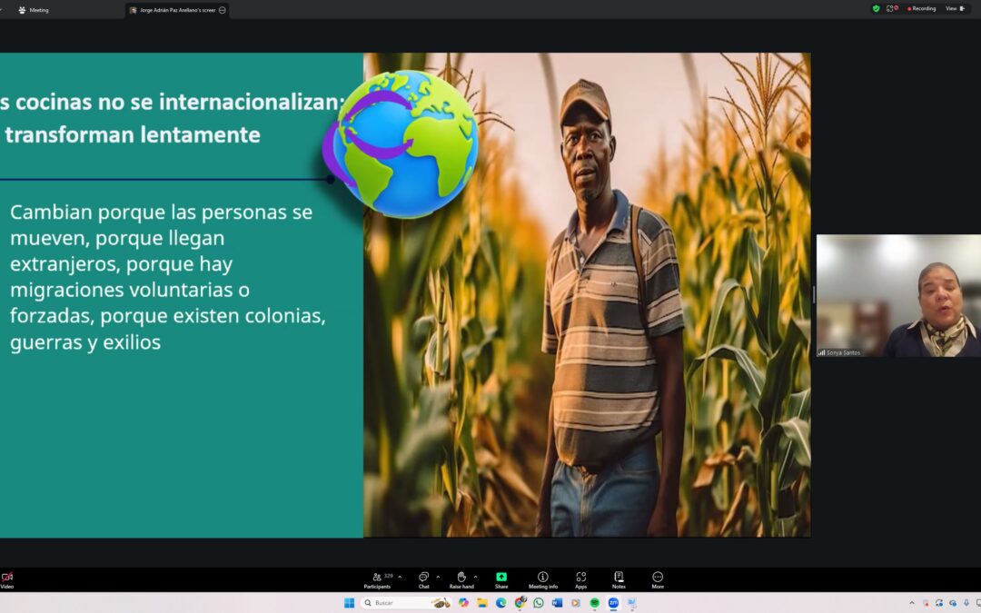Click the More options icon

pyautogui.click(x=658, y=578)
